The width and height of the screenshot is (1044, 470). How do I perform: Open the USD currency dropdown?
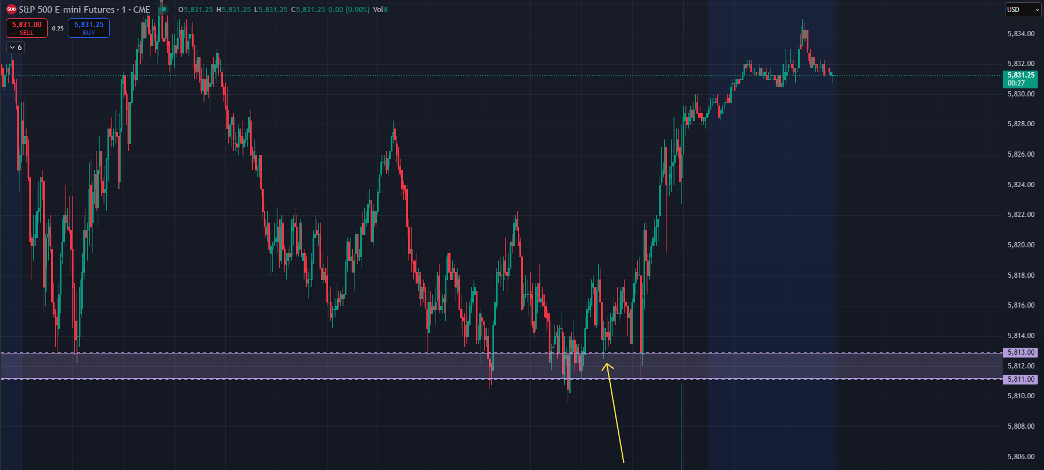[x=1023, y=10]
